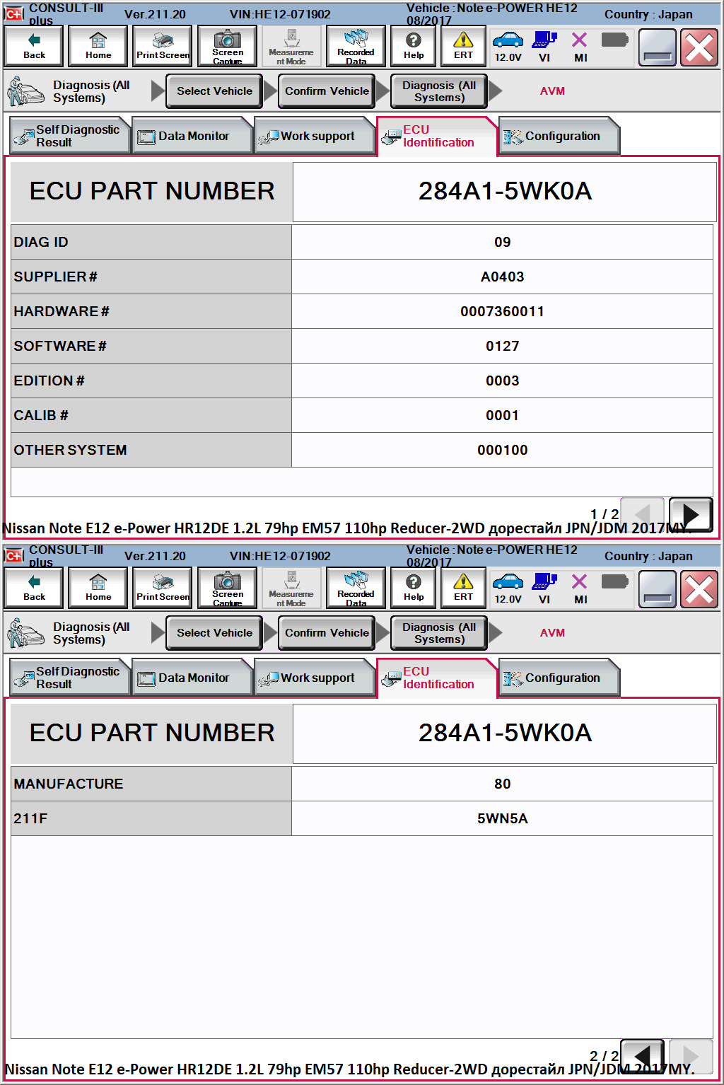This screenshot has width=724, height=1085.
Task: Click EDITION # value 0003
Action: click(502, 381)
